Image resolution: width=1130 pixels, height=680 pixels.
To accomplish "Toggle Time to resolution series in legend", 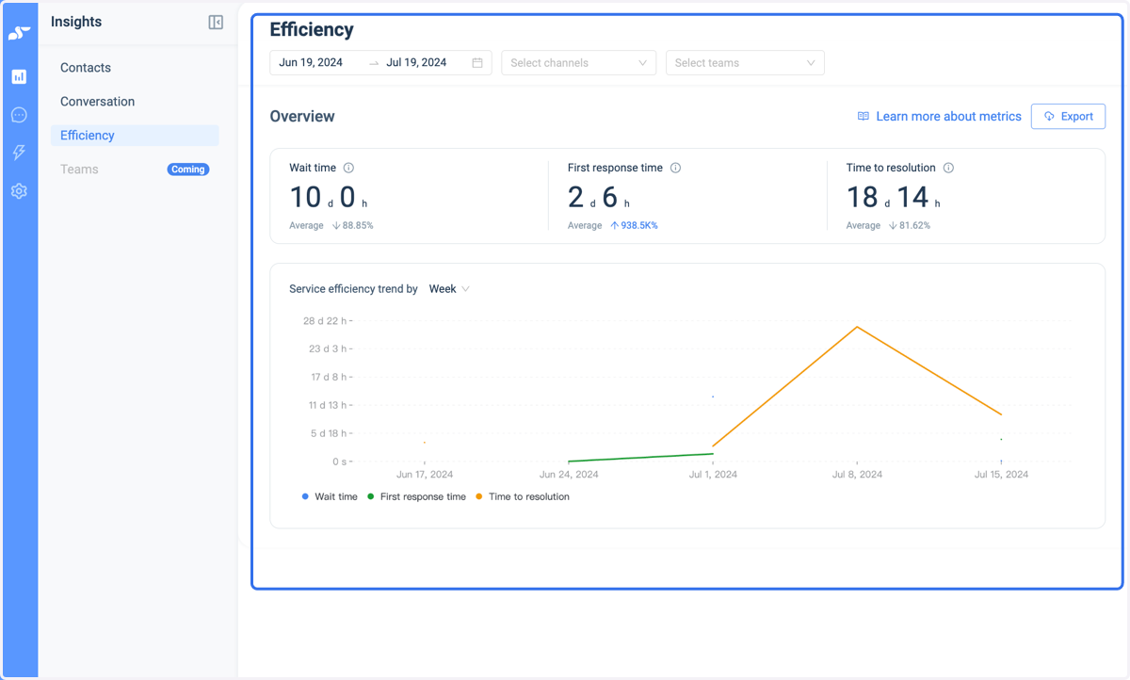I will click(x=523, y=496).
